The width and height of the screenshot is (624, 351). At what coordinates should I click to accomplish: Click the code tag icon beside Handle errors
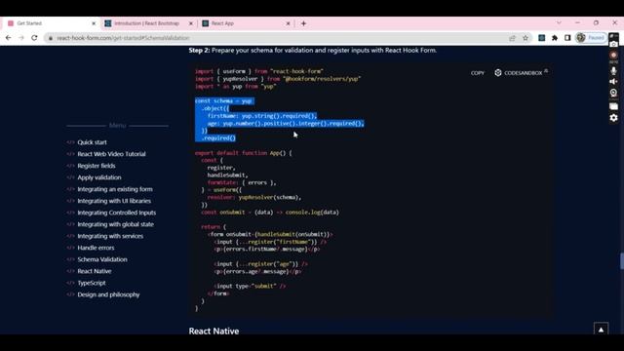click(x=70, y=248)
